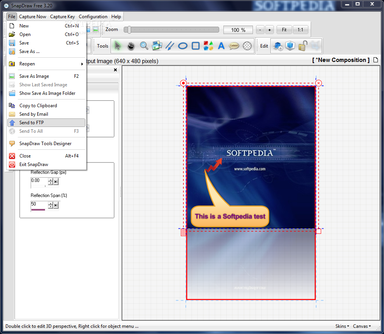Click the red circular rotate handle on the image
This screenshot has width=384, height=334.
tap(183, 83)
